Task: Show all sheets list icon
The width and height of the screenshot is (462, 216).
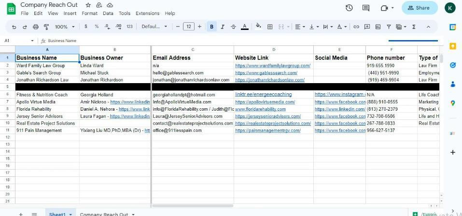Action: 34,214
